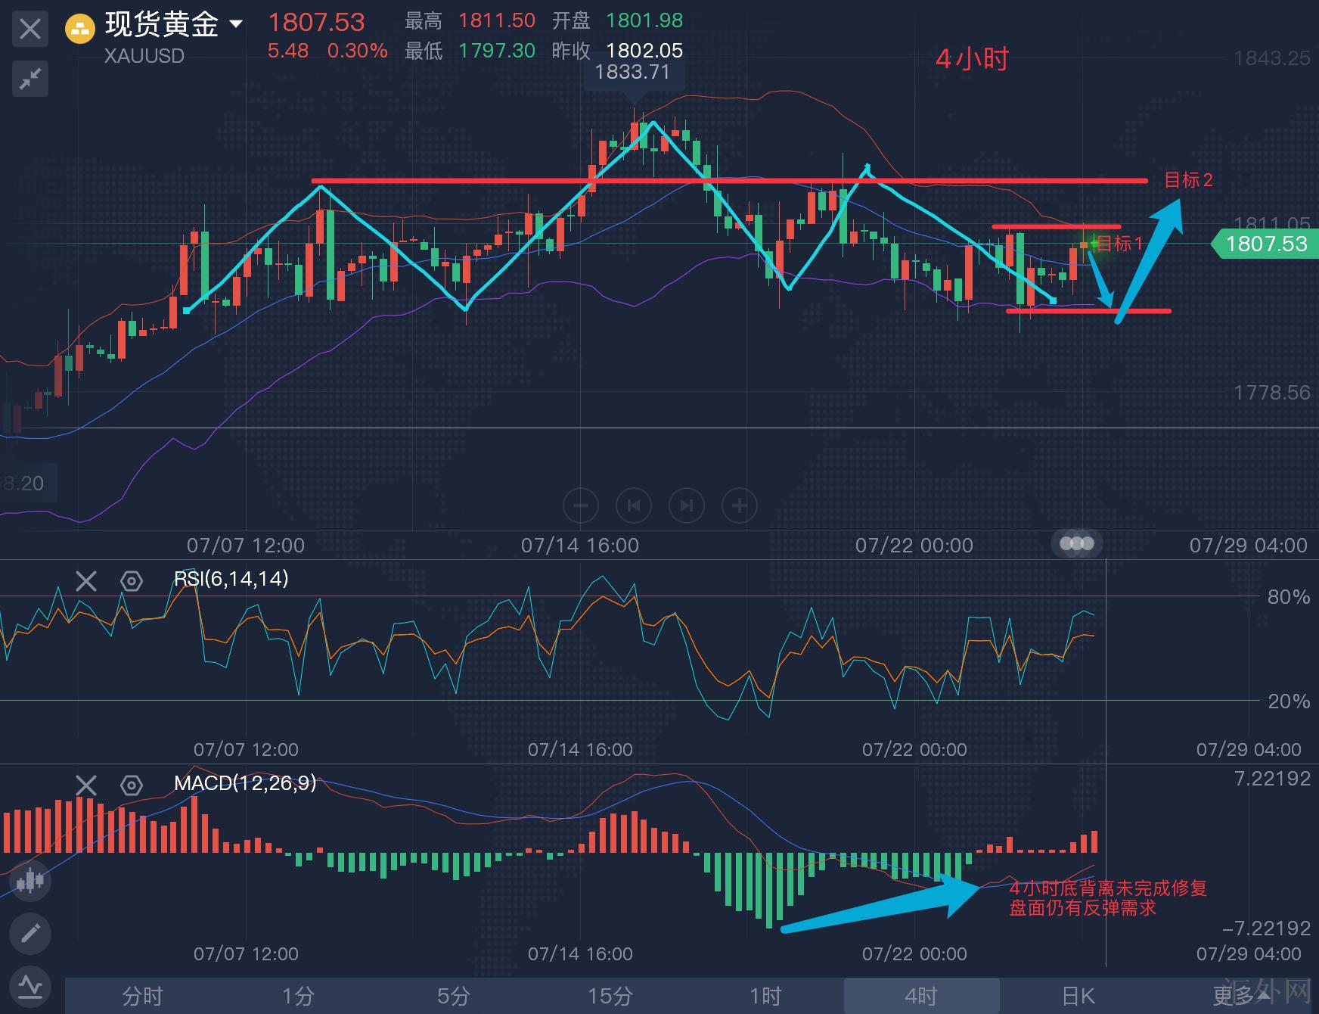Open the XAUUSD symbol dropdown arrow
1319x1014 pixels.
(x=236, y=24)
